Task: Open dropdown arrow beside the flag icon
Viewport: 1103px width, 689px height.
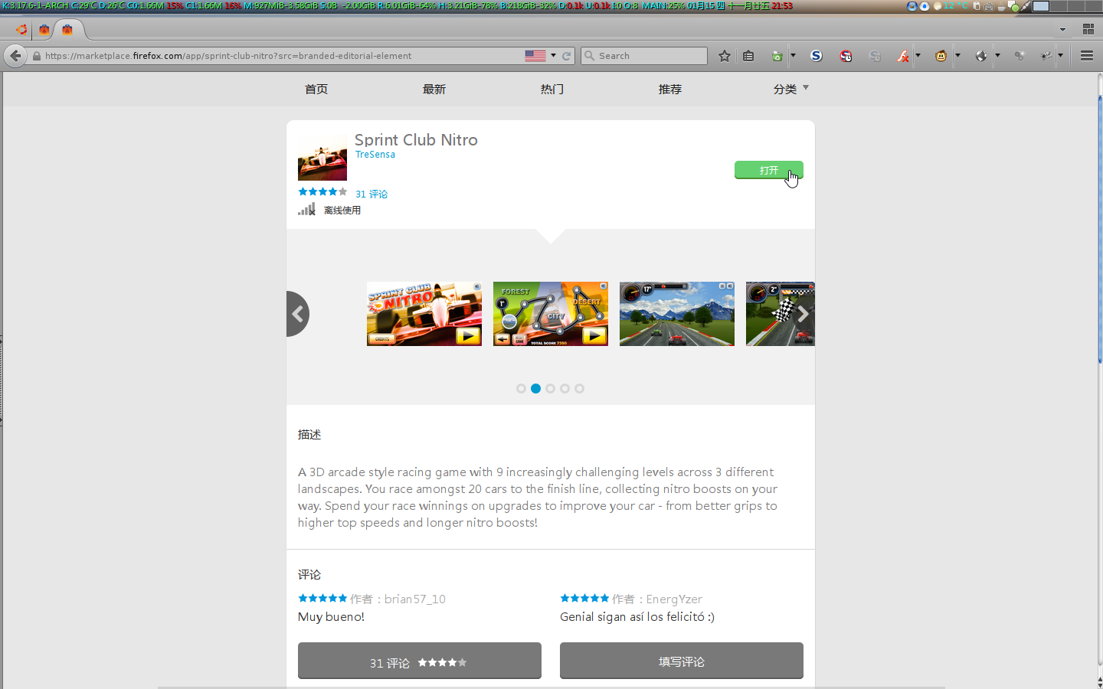Action: pos(553,56)
